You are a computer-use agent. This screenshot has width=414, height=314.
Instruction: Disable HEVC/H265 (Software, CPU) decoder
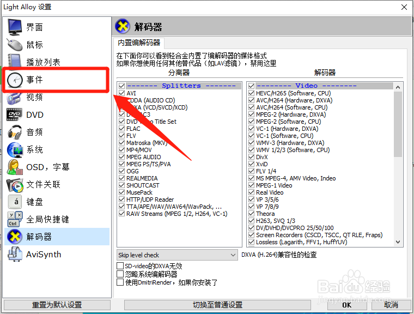click(x=251, y=93)
